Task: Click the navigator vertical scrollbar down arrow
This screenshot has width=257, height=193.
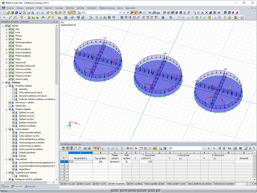Action: pyautogui.click(x=56, y=179)
